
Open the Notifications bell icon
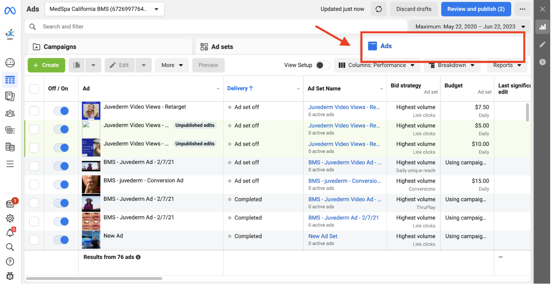point(10,233)
